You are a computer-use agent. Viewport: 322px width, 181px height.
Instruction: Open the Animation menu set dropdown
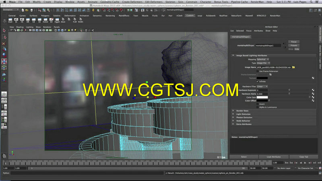click(11, 10)
